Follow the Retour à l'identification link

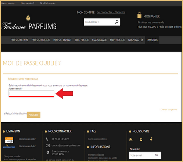coord(15,113)
